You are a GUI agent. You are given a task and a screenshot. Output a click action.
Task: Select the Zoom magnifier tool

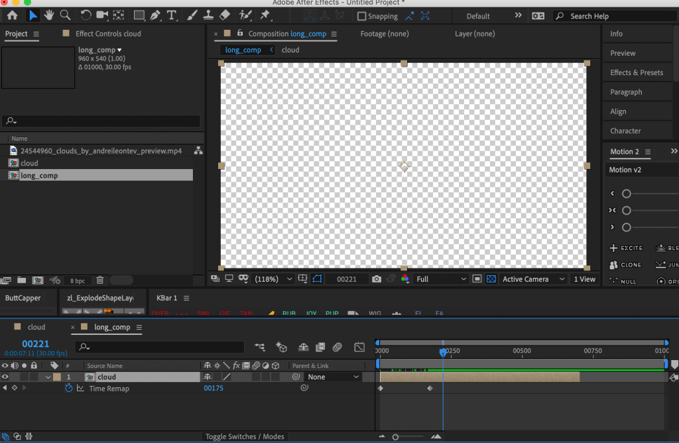point(65,15)
